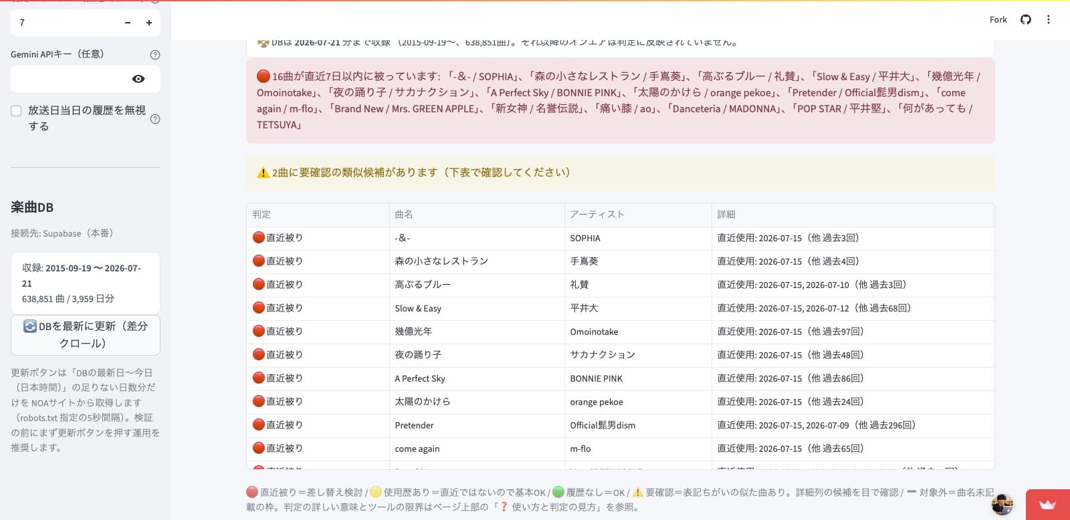Click song cell 夜の踊り子
The image size is (1070, 520).
(477, 355)
